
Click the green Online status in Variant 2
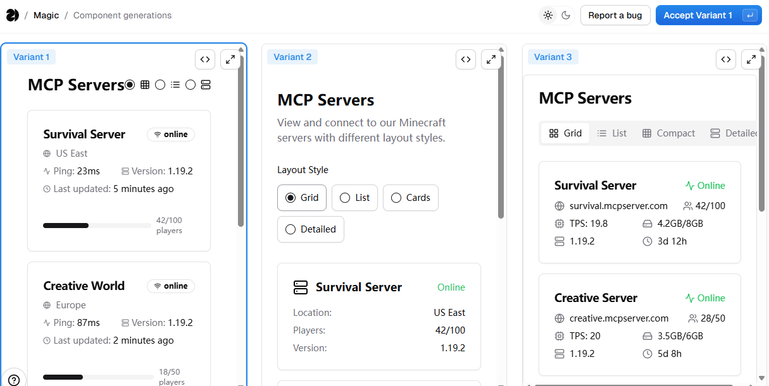tap(451, 287)
